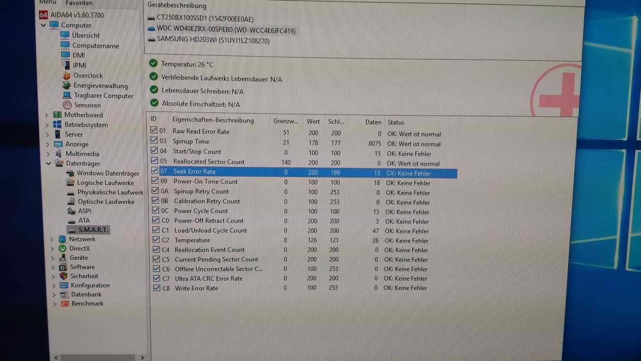Image resolution: width=641 pixels, height=361 pixels.
Task: Expand the Benchmark tree node
Action: pos(53,304)
